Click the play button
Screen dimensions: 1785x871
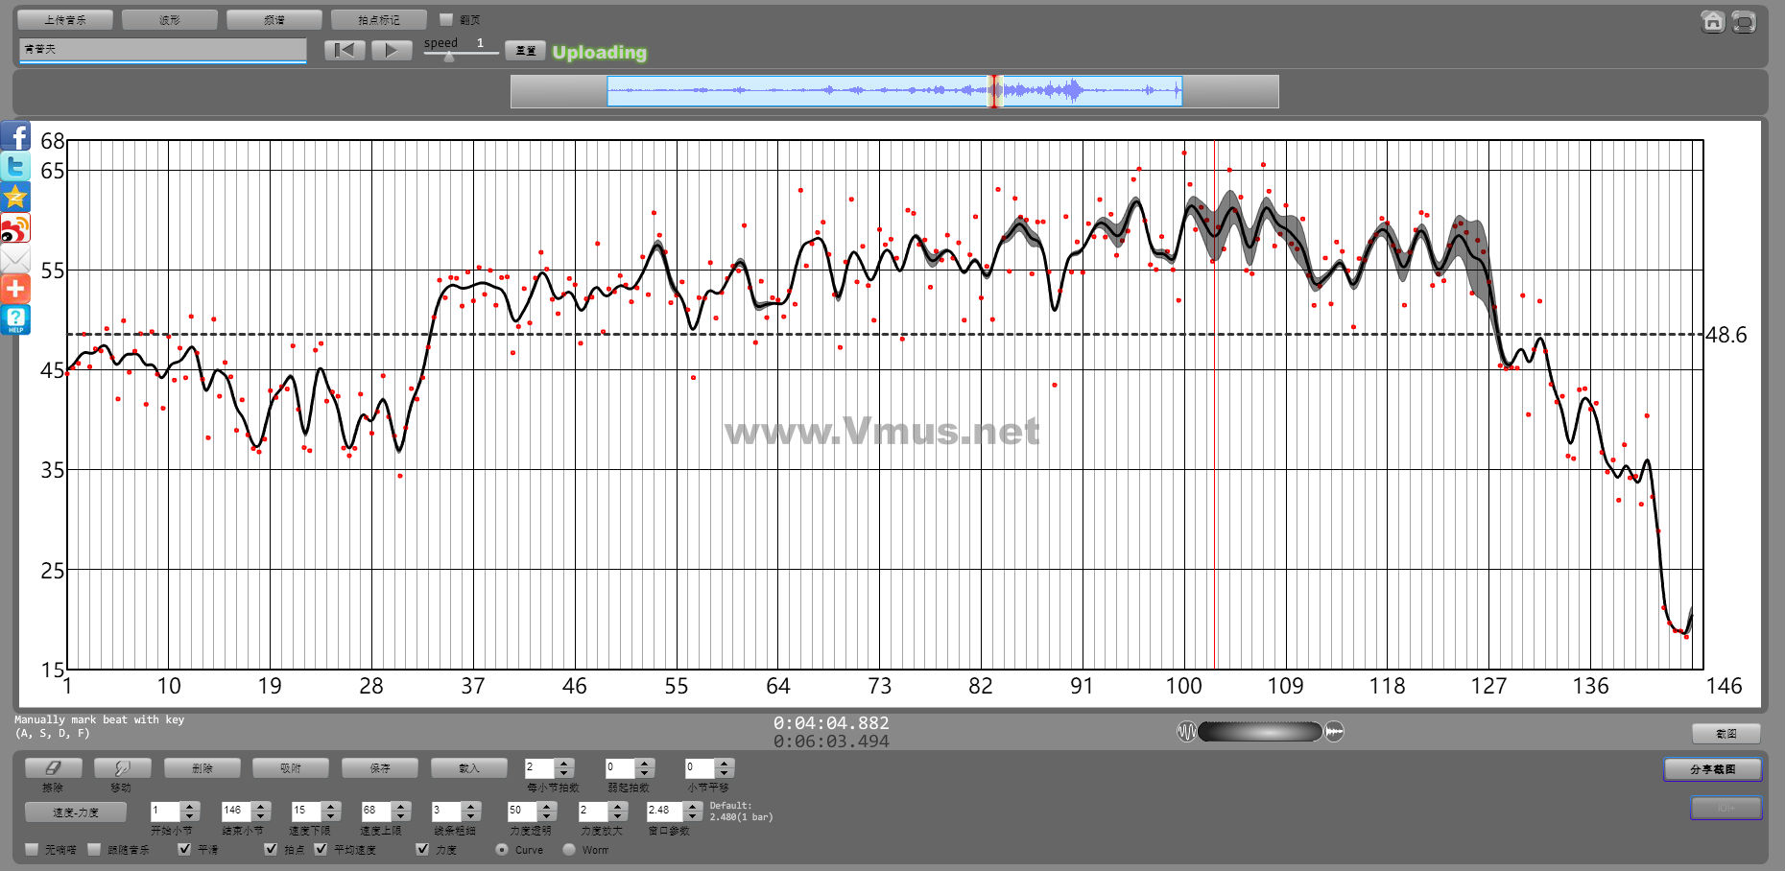tap(391, 51)
